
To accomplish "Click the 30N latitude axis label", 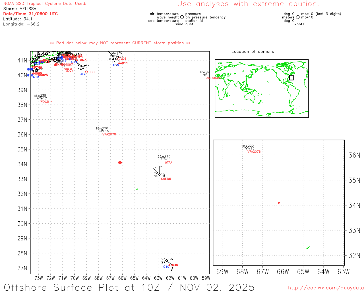I will [x=22, y=224].
